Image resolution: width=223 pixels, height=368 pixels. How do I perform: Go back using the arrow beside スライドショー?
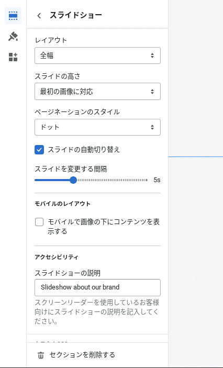point(39,16)
